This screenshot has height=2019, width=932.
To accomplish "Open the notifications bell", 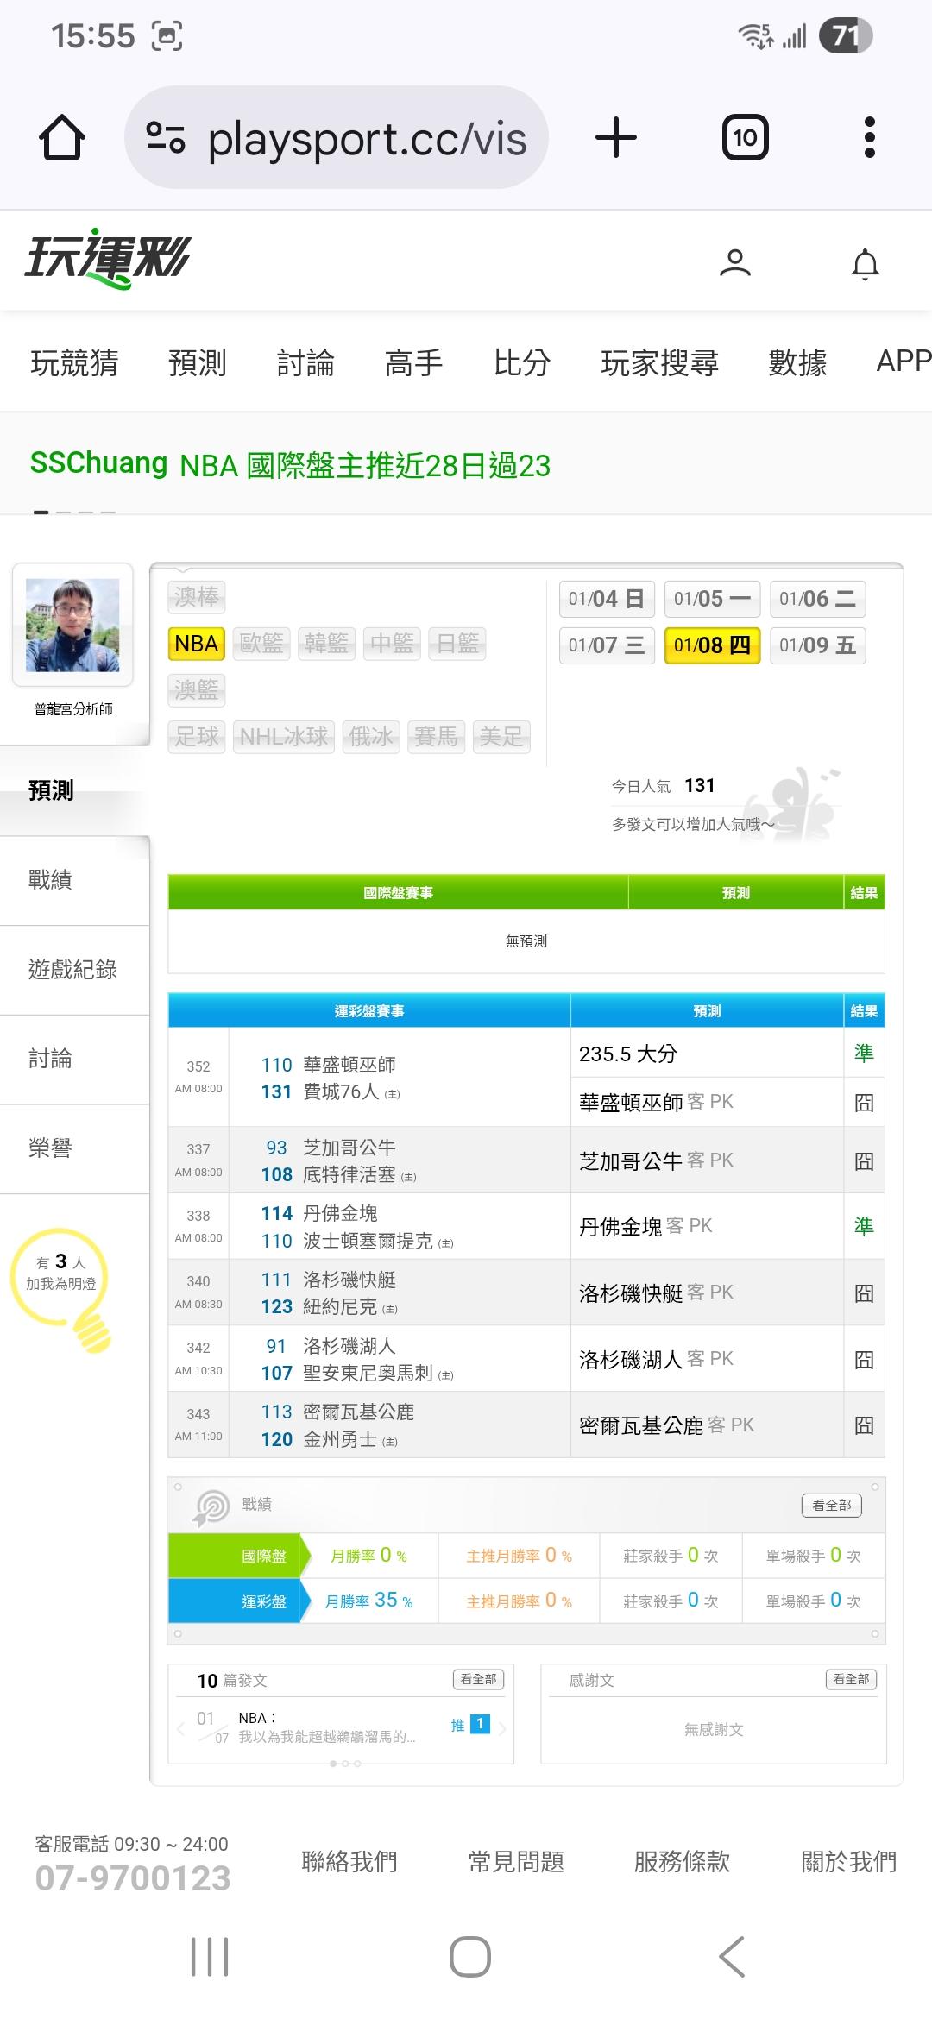I will [x=866, y=264].
